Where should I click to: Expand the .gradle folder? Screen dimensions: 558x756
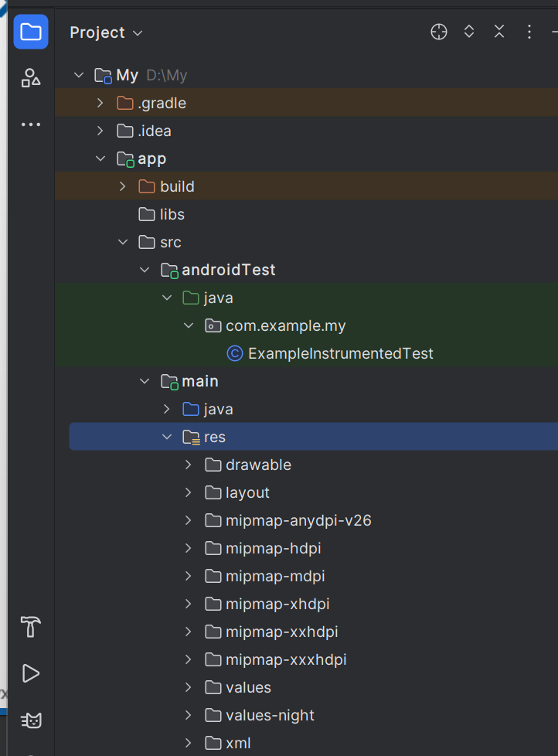click(100, 103)
